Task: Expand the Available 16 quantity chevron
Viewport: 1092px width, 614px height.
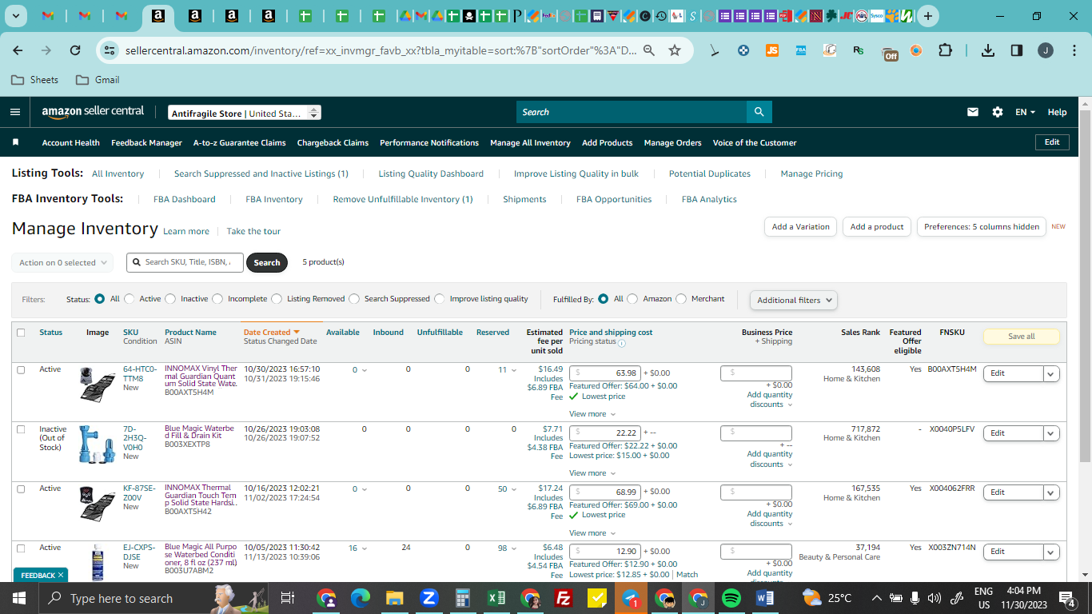Action: point(365,548)
